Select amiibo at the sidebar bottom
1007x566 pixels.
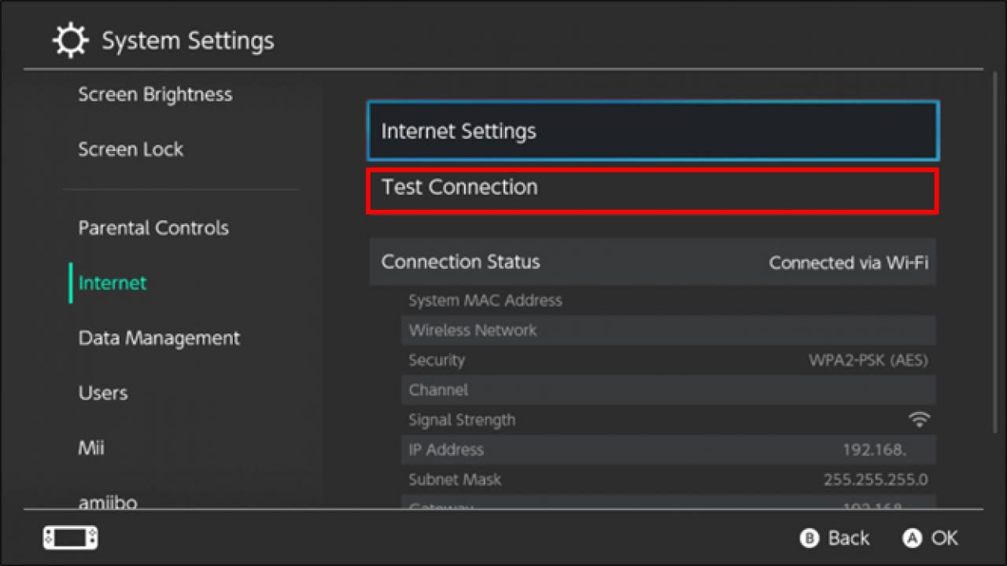(x=108, y=502)
